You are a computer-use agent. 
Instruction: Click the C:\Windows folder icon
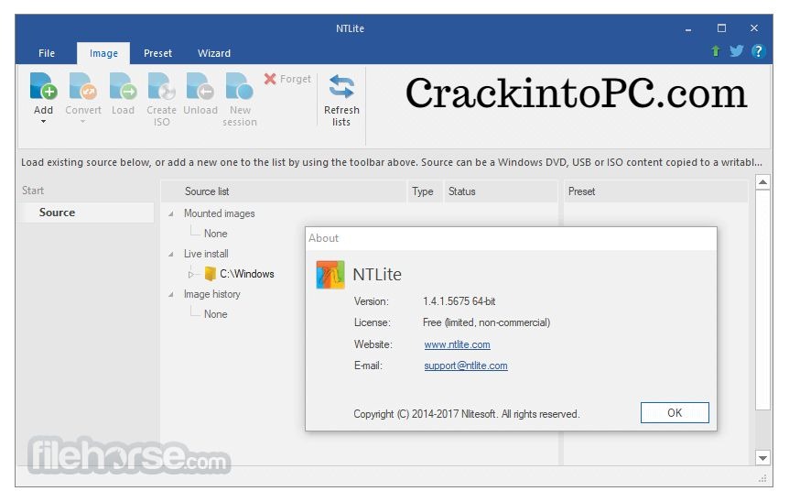pos(210,274)
